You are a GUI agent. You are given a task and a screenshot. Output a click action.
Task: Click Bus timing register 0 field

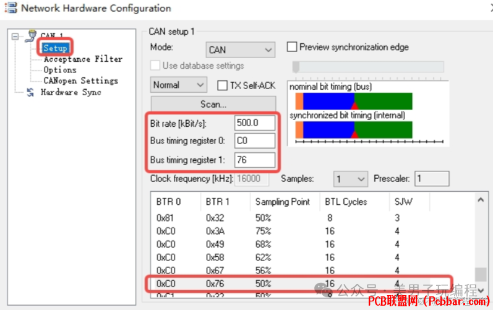pos(255,140)
